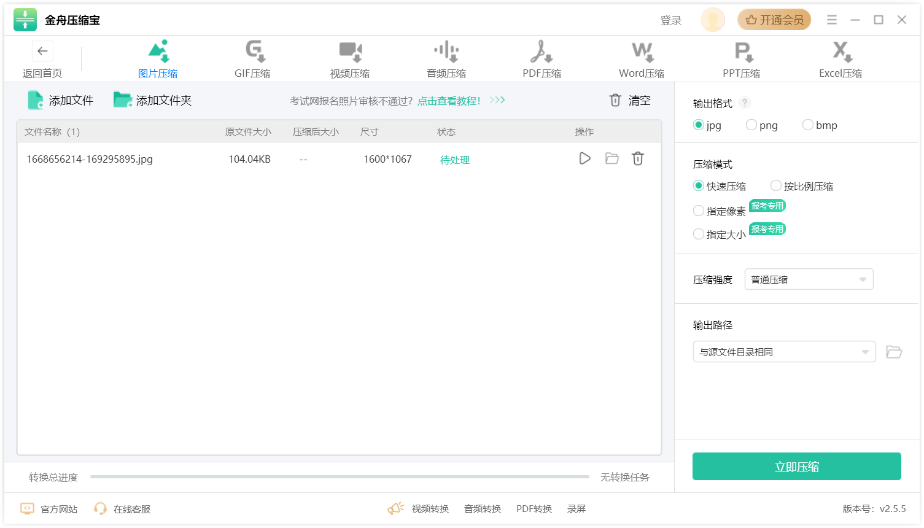Screen dimensions: 924x528
Task: Switch to Word压缩 tab label
Action: click(x=642, y=73)
